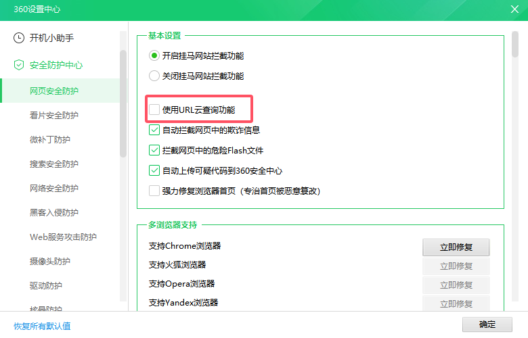The height and width of the screenshot is (338, 528).
Task: Click the clock icon beside 开机小助手
Action: pos(19,38)
